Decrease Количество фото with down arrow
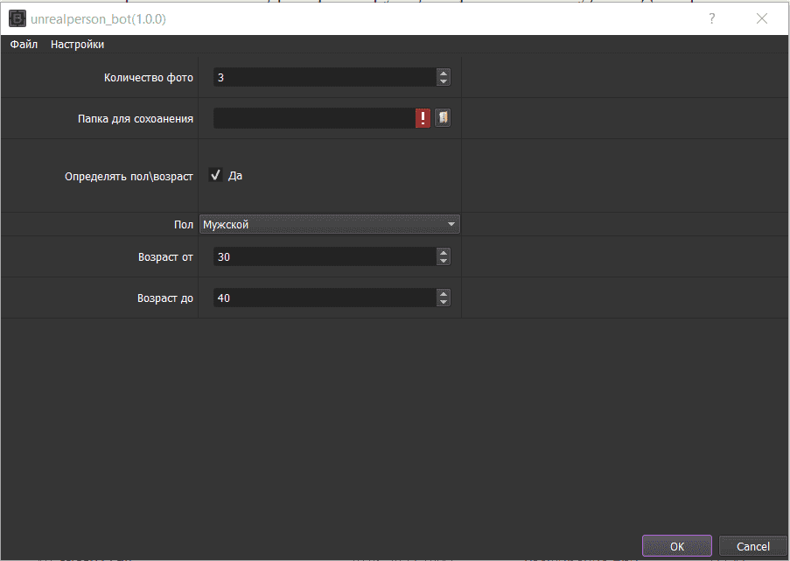The height and width of the screenshot is (561, 790). click(x=444, y=81)
